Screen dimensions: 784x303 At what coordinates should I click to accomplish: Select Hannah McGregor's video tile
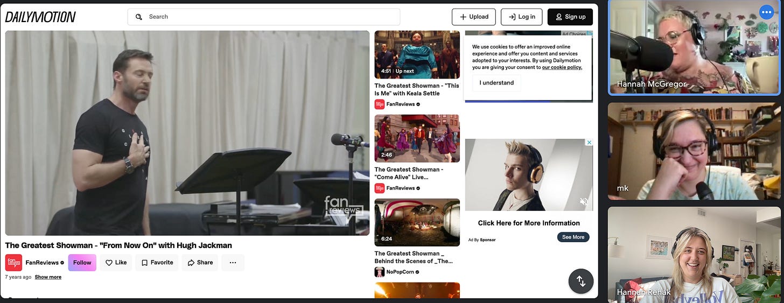pyautogui.click(x=695, y=47)
